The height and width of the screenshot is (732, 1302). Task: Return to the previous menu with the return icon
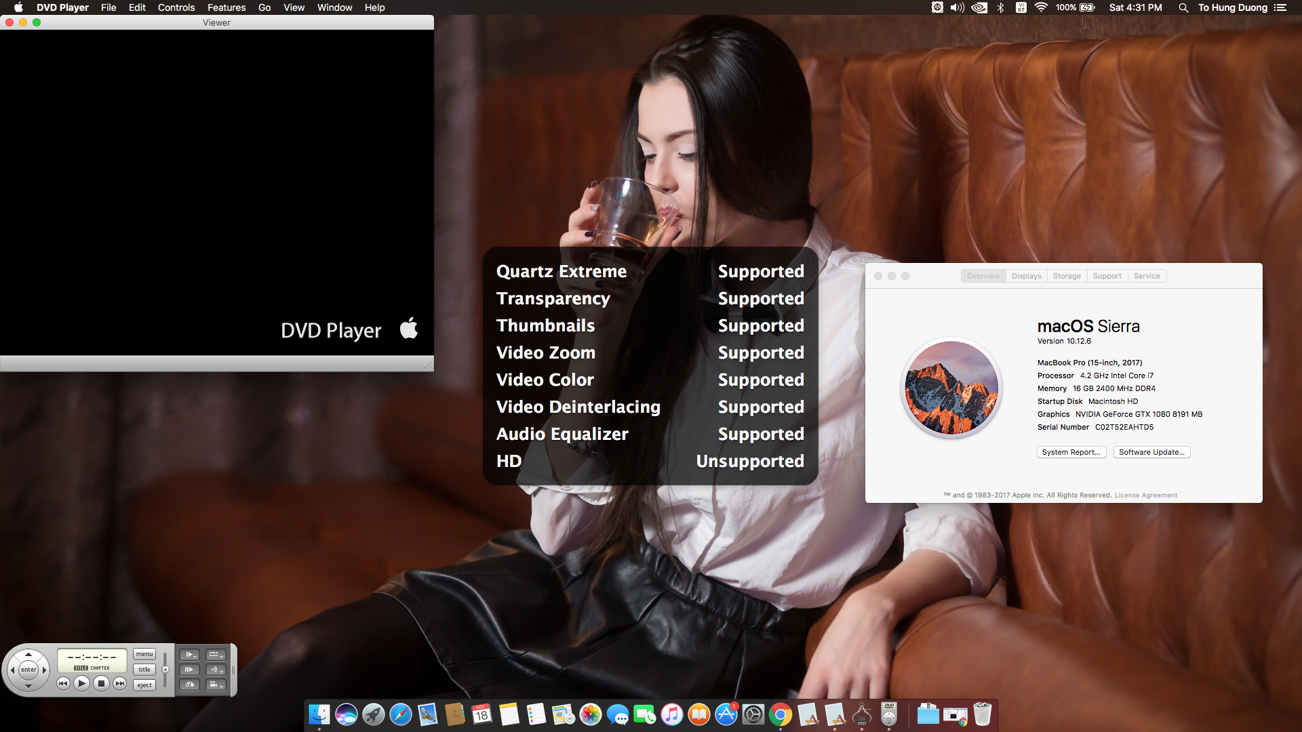pos(189,685)
